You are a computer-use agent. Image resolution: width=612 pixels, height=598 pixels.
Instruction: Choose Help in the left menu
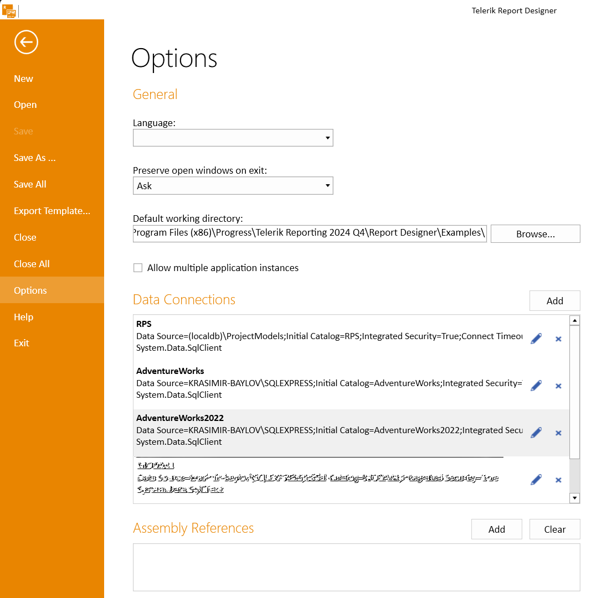24,317
